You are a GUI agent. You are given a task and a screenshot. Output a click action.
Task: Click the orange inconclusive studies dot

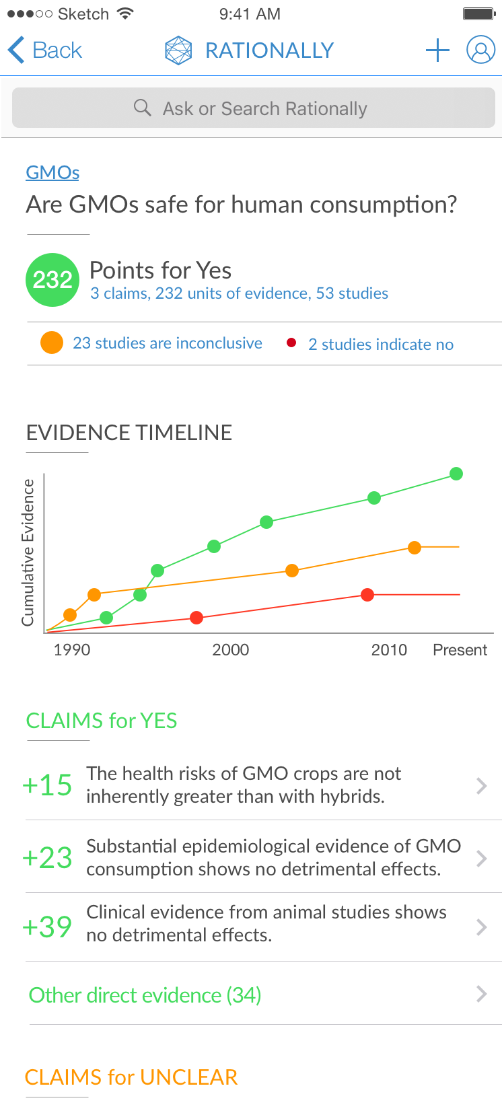(52, 342)
